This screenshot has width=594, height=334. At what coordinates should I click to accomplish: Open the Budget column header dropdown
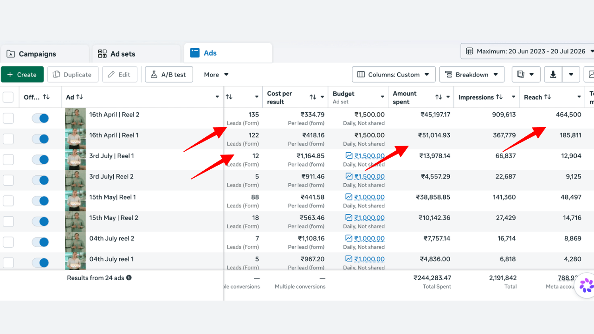[x=382, y=97]
